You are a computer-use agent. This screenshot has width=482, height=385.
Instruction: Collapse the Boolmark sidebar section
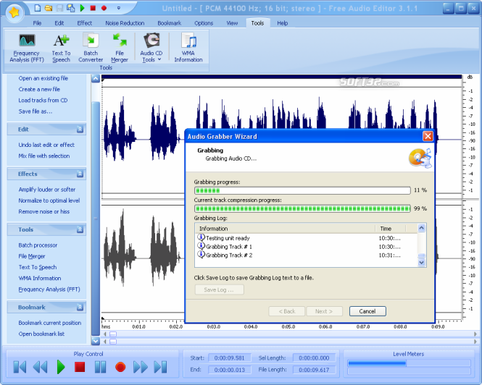pyautogui.click(x=80, y=307)
